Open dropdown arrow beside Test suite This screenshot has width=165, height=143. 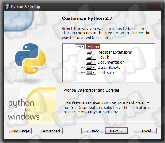pyautogui.click(x=94, y=73)
